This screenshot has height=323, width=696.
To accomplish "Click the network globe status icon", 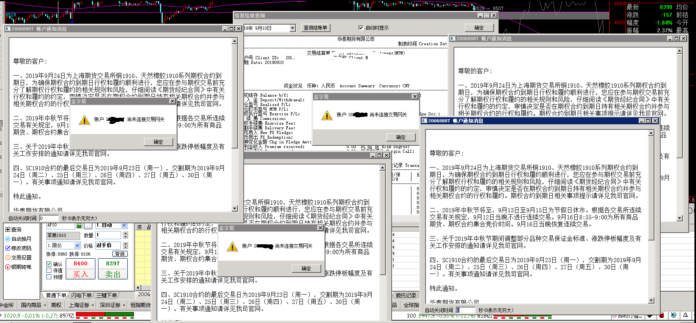I will tap(673, 315).
